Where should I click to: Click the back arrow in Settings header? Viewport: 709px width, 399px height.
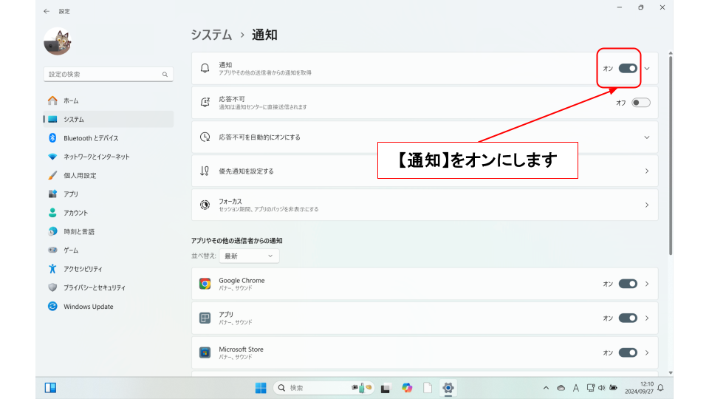pos(47,11)
